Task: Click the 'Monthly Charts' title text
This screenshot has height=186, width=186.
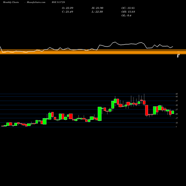Action: click(x=11, y=2)
